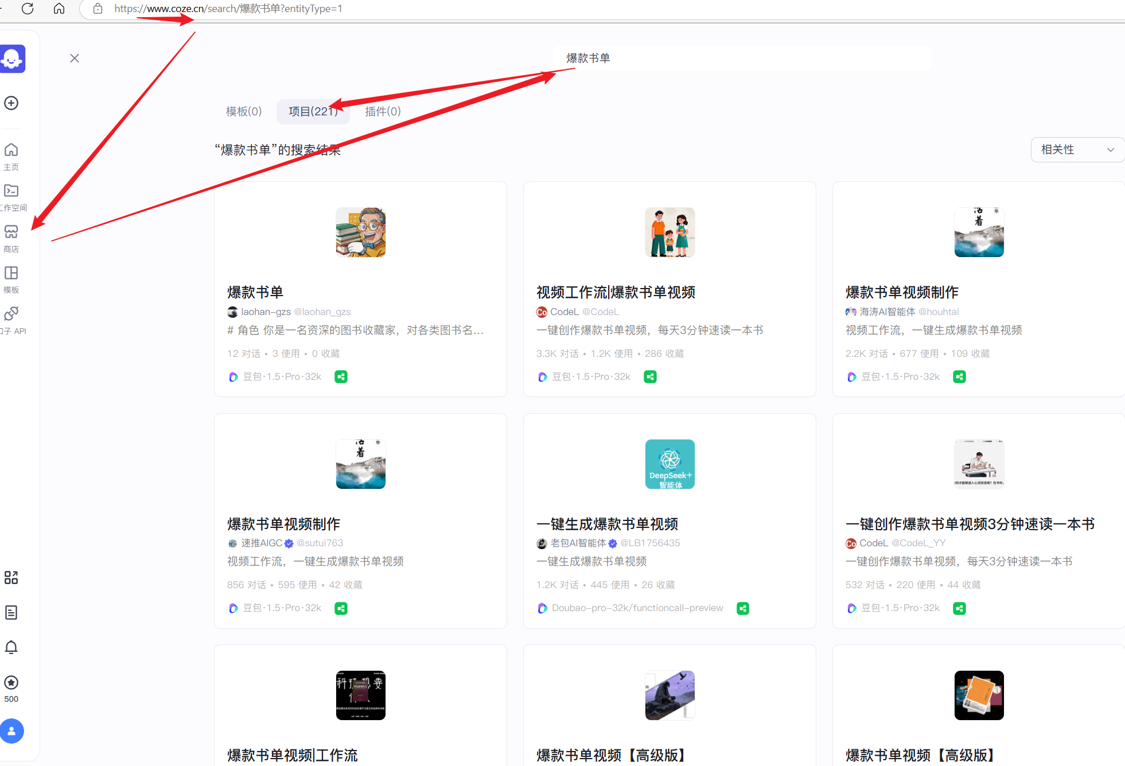Viewport: 1125px width, 766px height.
Task: Switch to the 模板(0) tab
Action: coord(244,111)
